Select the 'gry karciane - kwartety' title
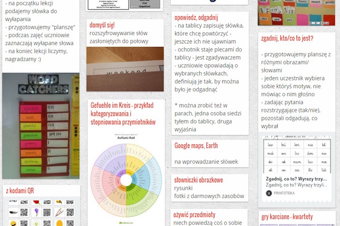The height and width of the screenshot is (226, 340). click(x=287, y=217)
